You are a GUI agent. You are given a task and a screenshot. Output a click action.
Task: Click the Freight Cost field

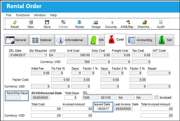(121, 55)
